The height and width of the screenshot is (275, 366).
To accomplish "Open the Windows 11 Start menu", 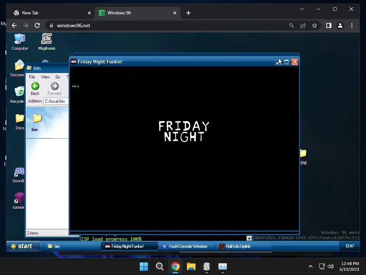I will click(x=144, y=266).
